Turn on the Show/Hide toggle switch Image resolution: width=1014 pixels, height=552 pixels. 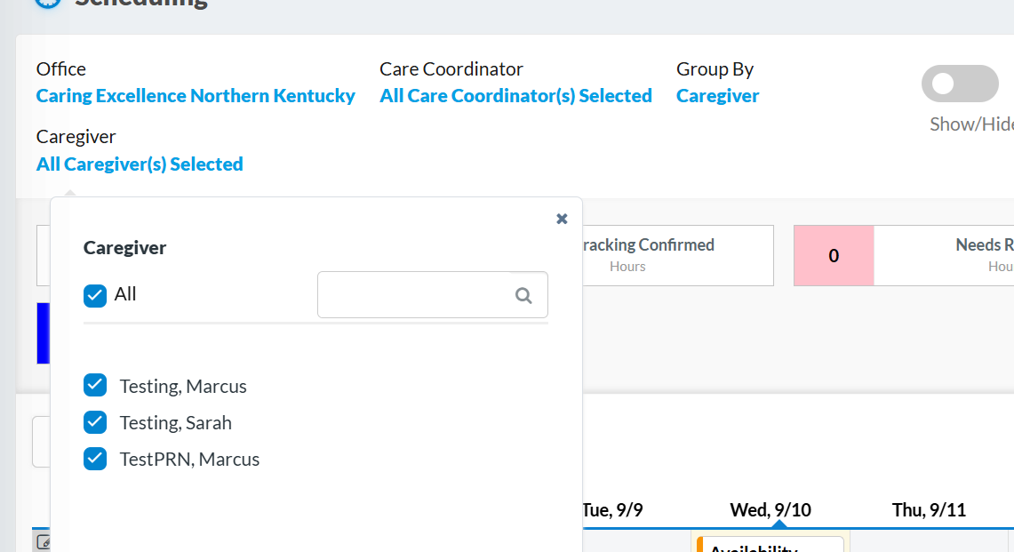pyautogui.click(x=960, y=84)
